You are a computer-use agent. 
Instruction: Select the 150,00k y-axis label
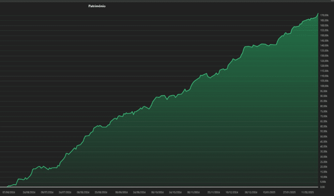324,35
